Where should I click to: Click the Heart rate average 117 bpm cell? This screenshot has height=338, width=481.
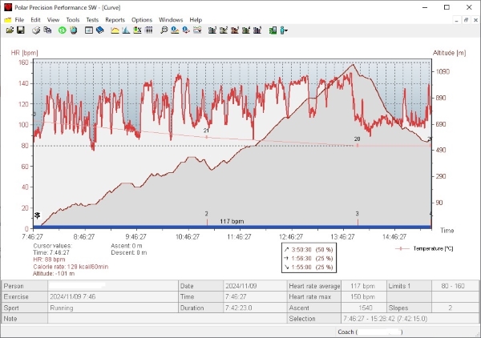(363, 286)
